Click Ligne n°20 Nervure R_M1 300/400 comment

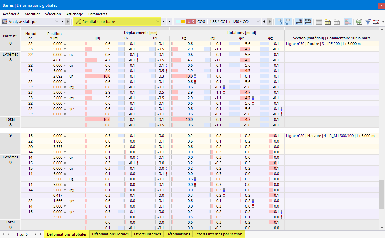330,136
